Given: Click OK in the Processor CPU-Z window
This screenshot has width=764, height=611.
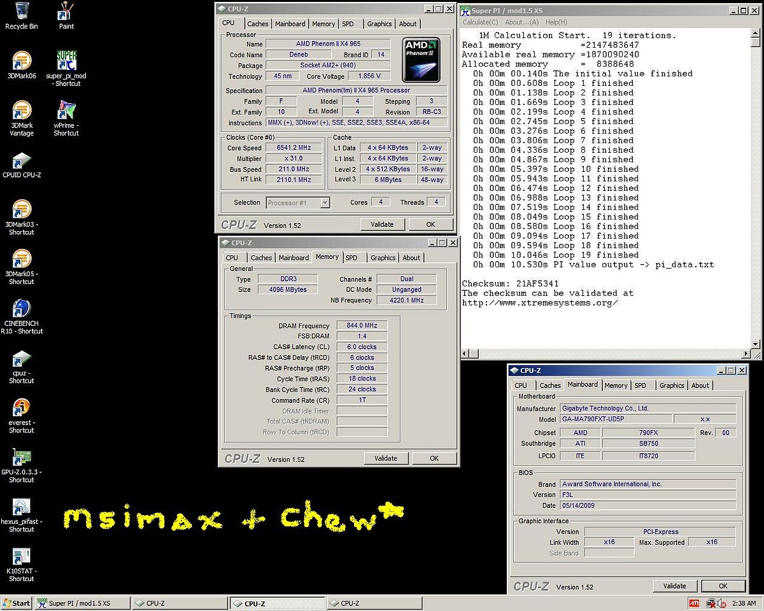Looking at the screenshot, I should click(x=430, y=224).
